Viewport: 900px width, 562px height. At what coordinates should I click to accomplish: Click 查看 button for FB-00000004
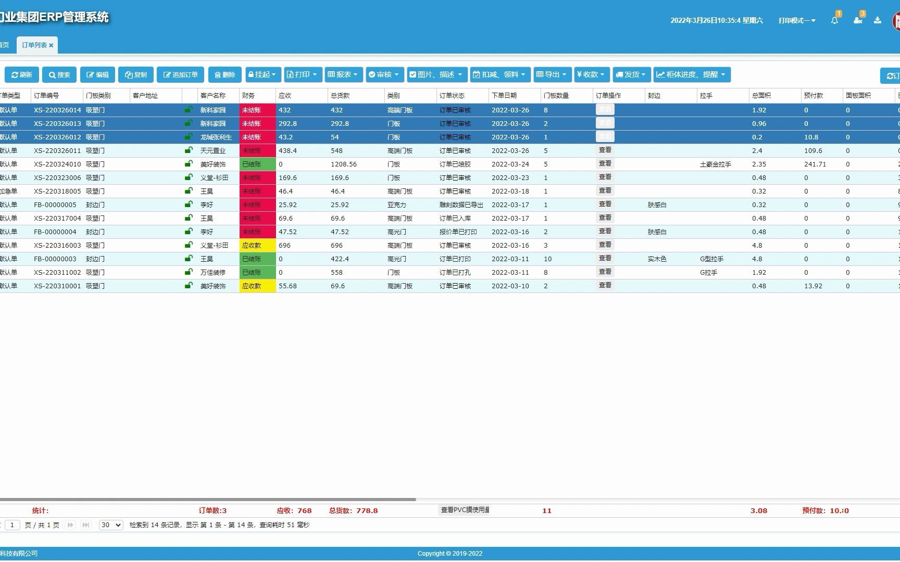(605, 231)
